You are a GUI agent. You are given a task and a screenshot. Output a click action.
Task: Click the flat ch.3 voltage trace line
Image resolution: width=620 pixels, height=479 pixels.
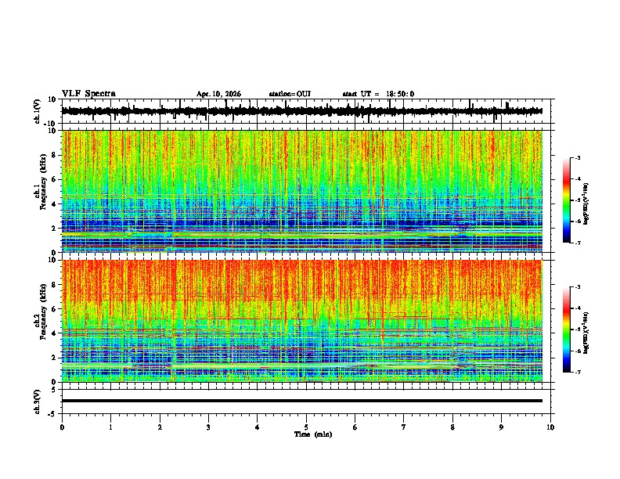301,401
